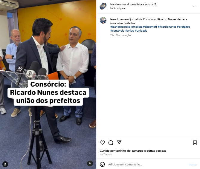Show tagged people icon on the video
This screenshot has height=169, width=200.
[5, 164]
